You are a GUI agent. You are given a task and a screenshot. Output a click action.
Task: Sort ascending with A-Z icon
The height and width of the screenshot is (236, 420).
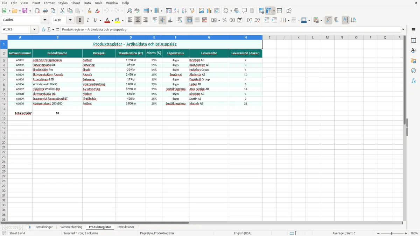coord(176,11)
